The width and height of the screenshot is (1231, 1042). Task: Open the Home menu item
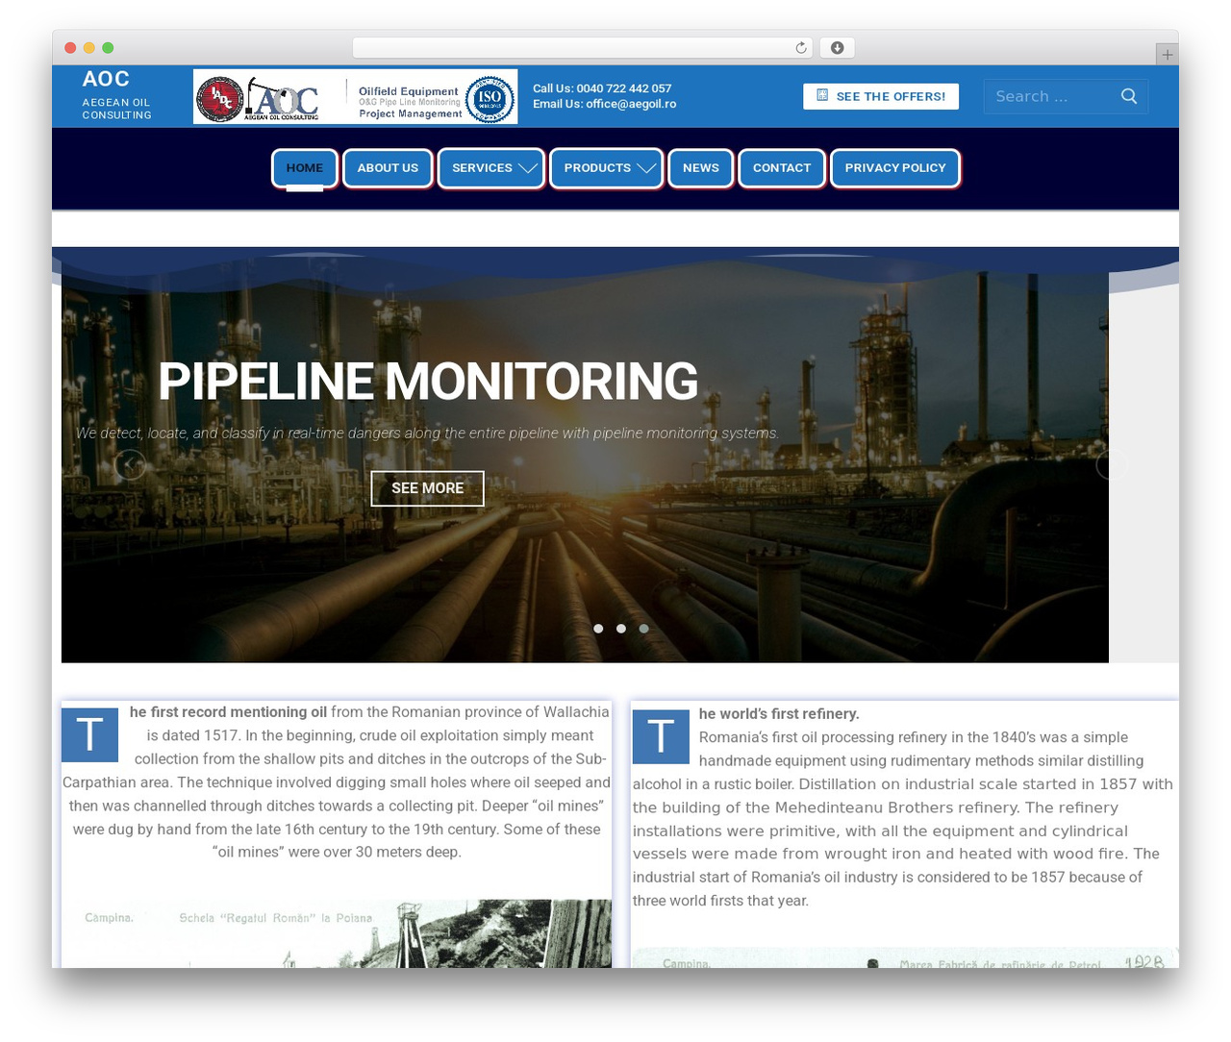click(305, 168)
